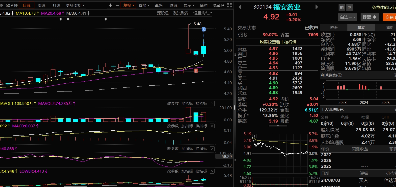396x187 pixels.
Task: Close the BOLL indicator panel
Action: tap(212, 171)
